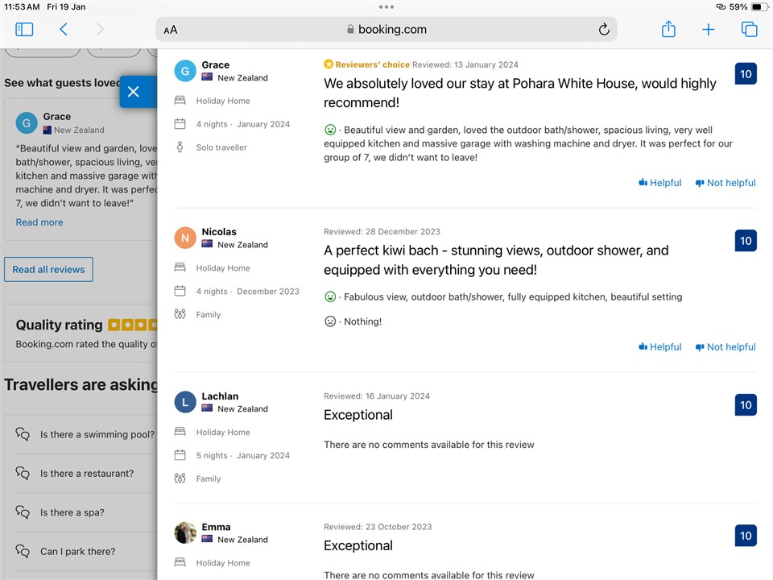Mark Nicolas's review as Helpful

coord(659,347)
